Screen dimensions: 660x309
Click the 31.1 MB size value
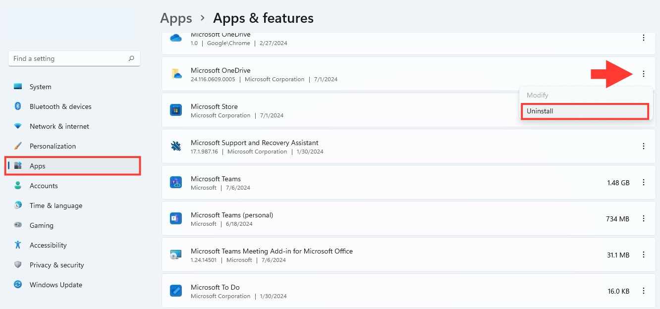tap(618, 255)
